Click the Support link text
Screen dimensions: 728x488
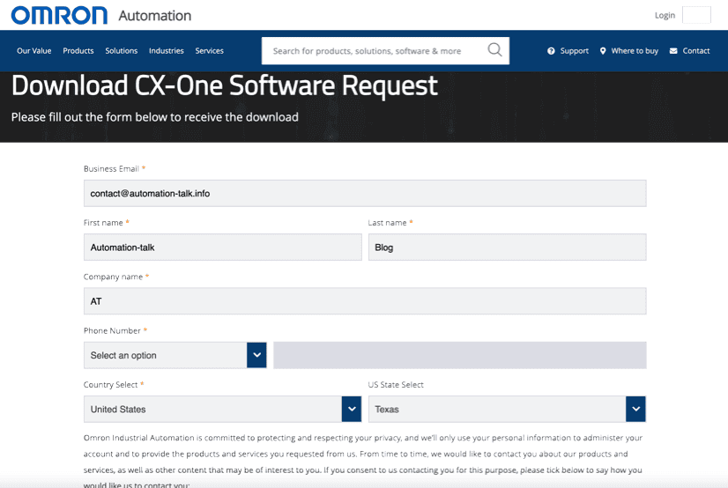coord(574,51)
